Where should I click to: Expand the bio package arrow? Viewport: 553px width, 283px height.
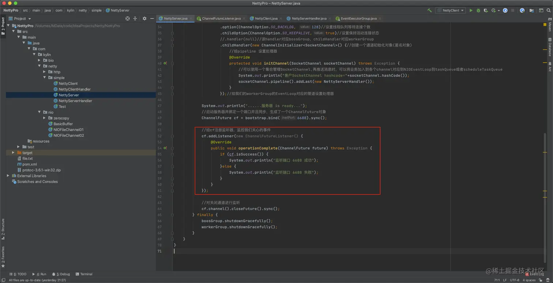click(x=39, y=60)
